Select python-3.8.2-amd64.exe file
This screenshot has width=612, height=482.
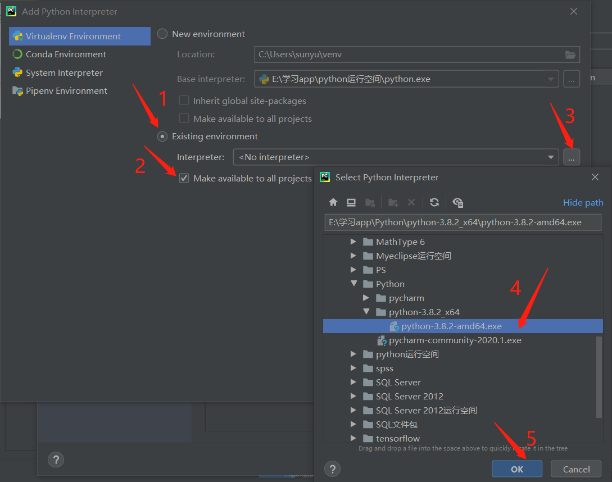click(463, 326)
